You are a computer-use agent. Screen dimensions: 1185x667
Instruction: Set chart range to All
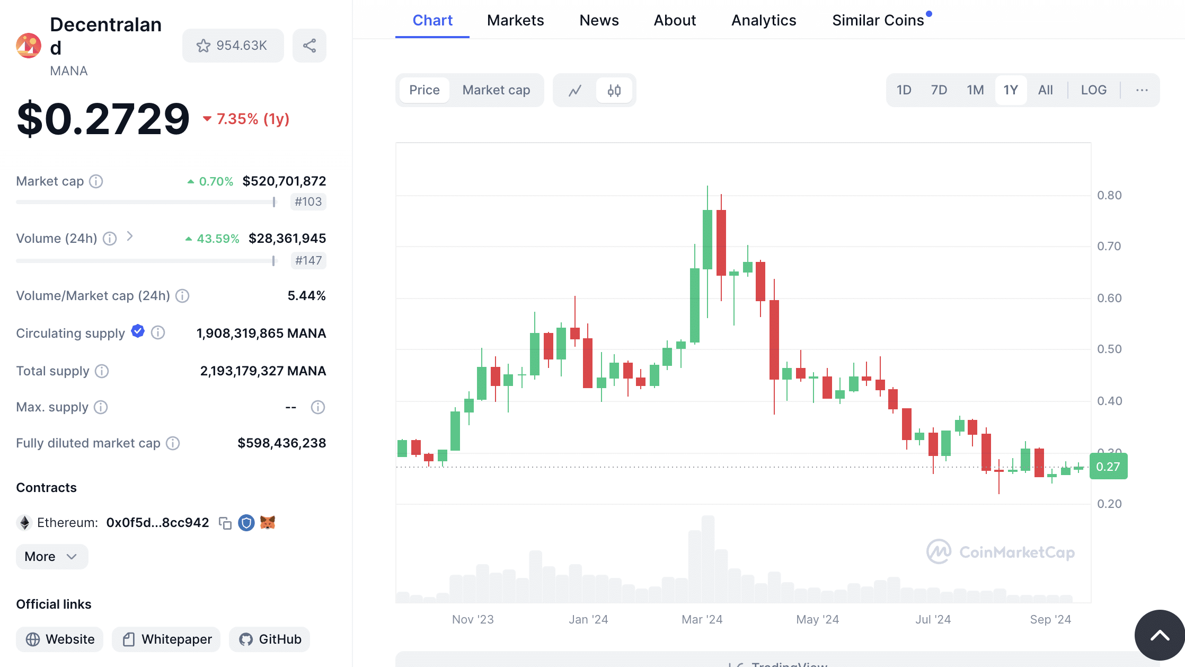(1045, 90)
